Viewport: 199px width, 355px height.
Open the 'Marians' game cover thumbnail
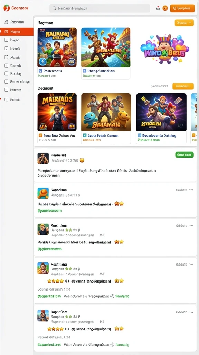(57, 112)
